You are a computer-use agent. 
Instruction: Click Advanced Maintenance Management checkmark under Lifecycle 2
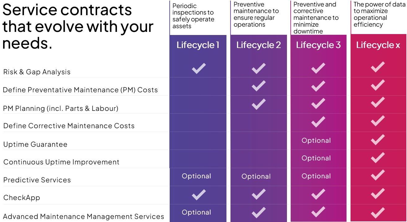(258, 212)
